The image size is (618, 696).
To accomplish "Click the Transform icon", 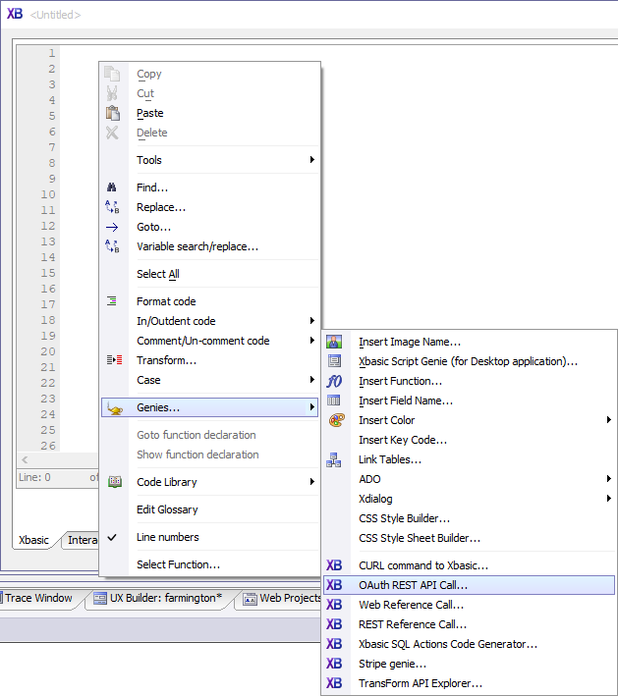I will click(x=115, y=359).
